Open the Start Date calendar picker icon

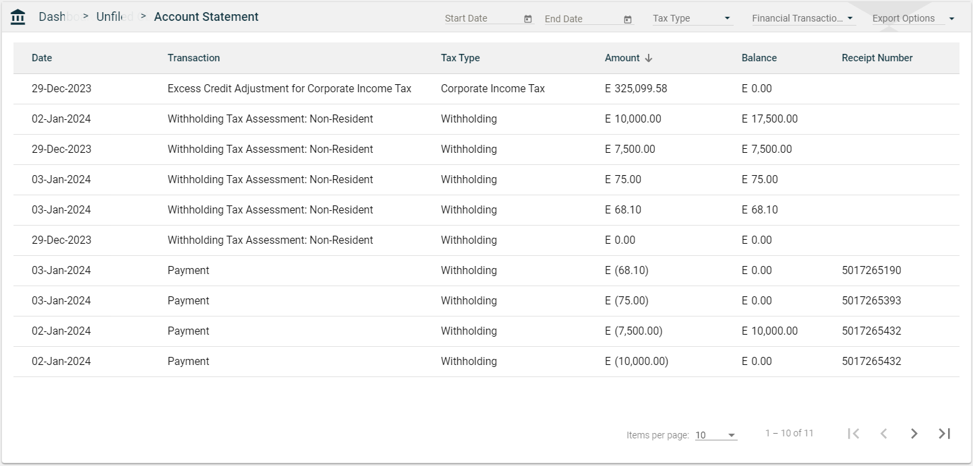point(528,19)
